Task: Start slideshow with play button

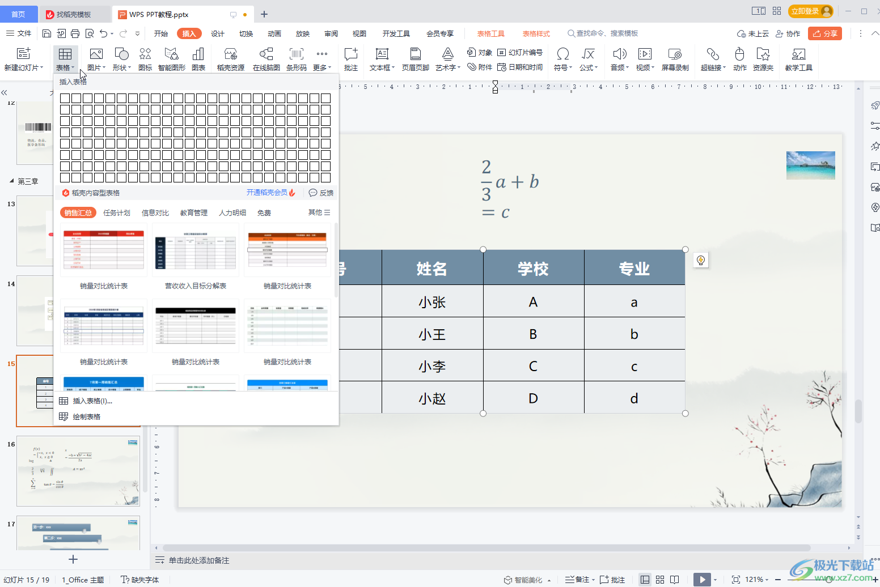Action: (702, 580)
